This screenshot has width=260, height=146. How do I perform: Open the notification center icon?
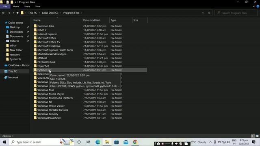253,142
